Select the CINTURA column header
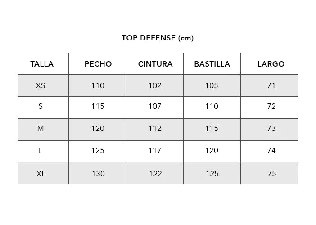Screen dimensions: 316x225 pos(155,64)
